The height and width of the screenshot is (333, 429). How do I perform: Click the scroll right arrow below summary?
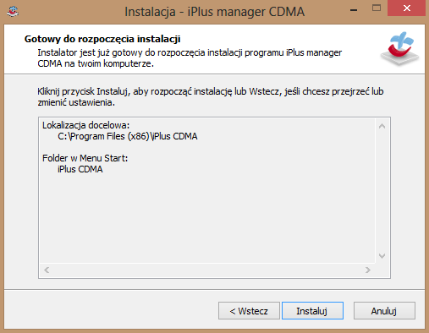click(x=368, y=270)
